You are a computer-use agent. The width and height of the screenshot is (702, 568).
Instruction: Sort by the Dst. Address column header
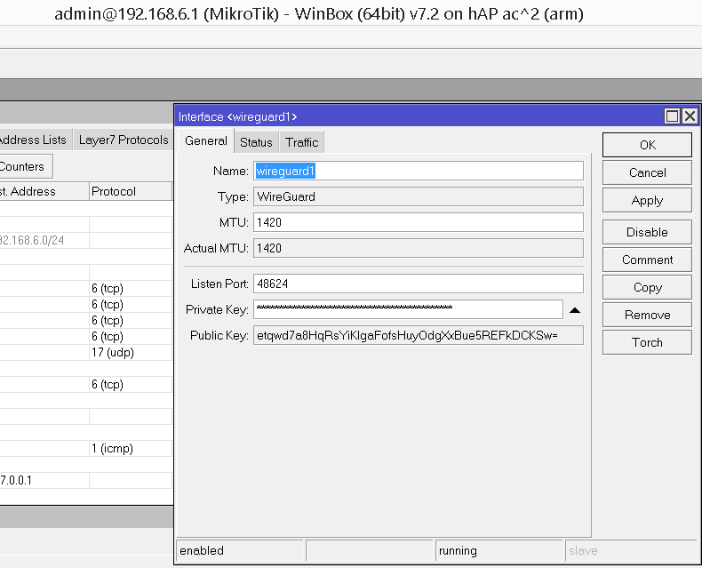[44, 191]
